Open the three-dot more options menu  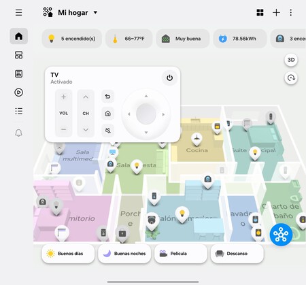tap(291, 12)
